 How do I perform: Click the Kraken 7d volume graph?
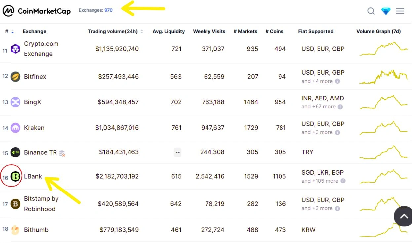click(384, 128)
